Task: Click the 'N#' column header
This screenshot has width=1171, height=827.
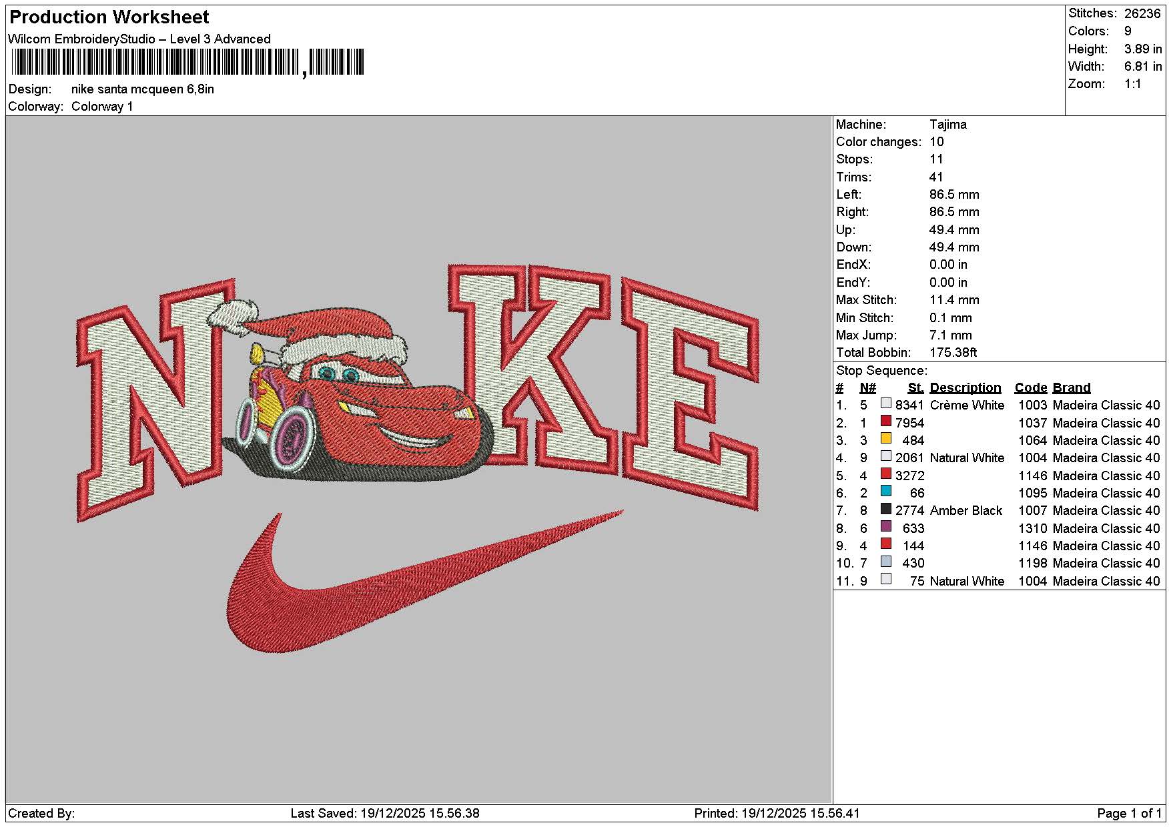Action: pos(867,388)
